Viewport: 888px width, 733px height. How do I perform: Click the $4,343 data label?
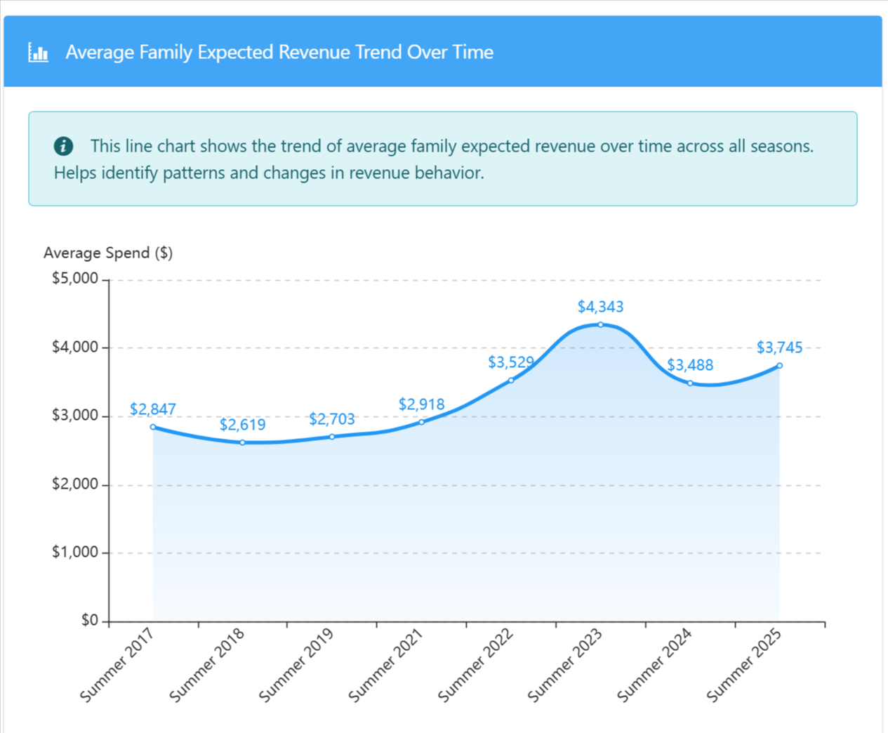pos(601,306)
